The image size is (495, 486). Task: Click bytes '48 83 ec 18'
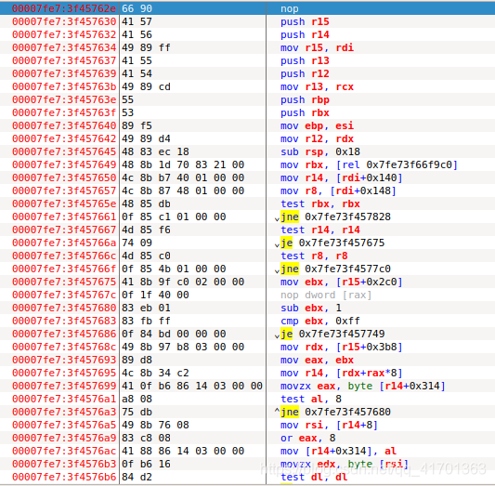[155, 151]
